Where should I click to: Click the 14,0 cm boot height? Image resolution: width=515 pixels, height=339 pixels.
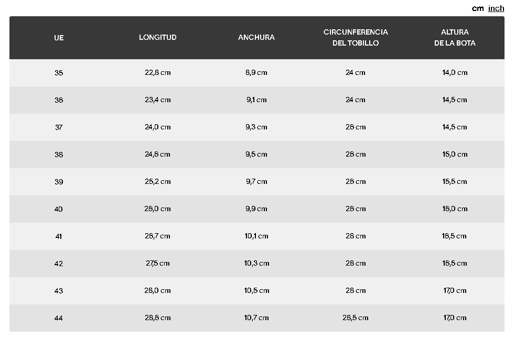455,72
